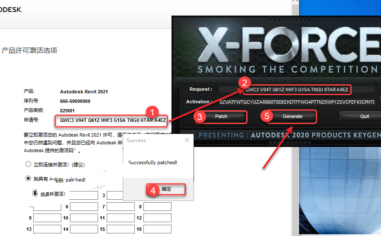Confirm the Success dialog with 确定
The height and width of the screenshot is (236, 381).
click(166, 189)
